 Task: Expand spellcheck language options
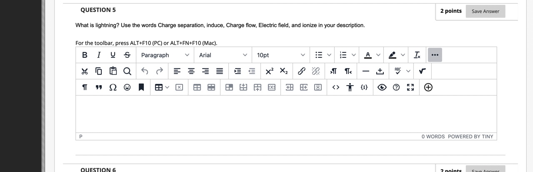(x=408, y=71)
